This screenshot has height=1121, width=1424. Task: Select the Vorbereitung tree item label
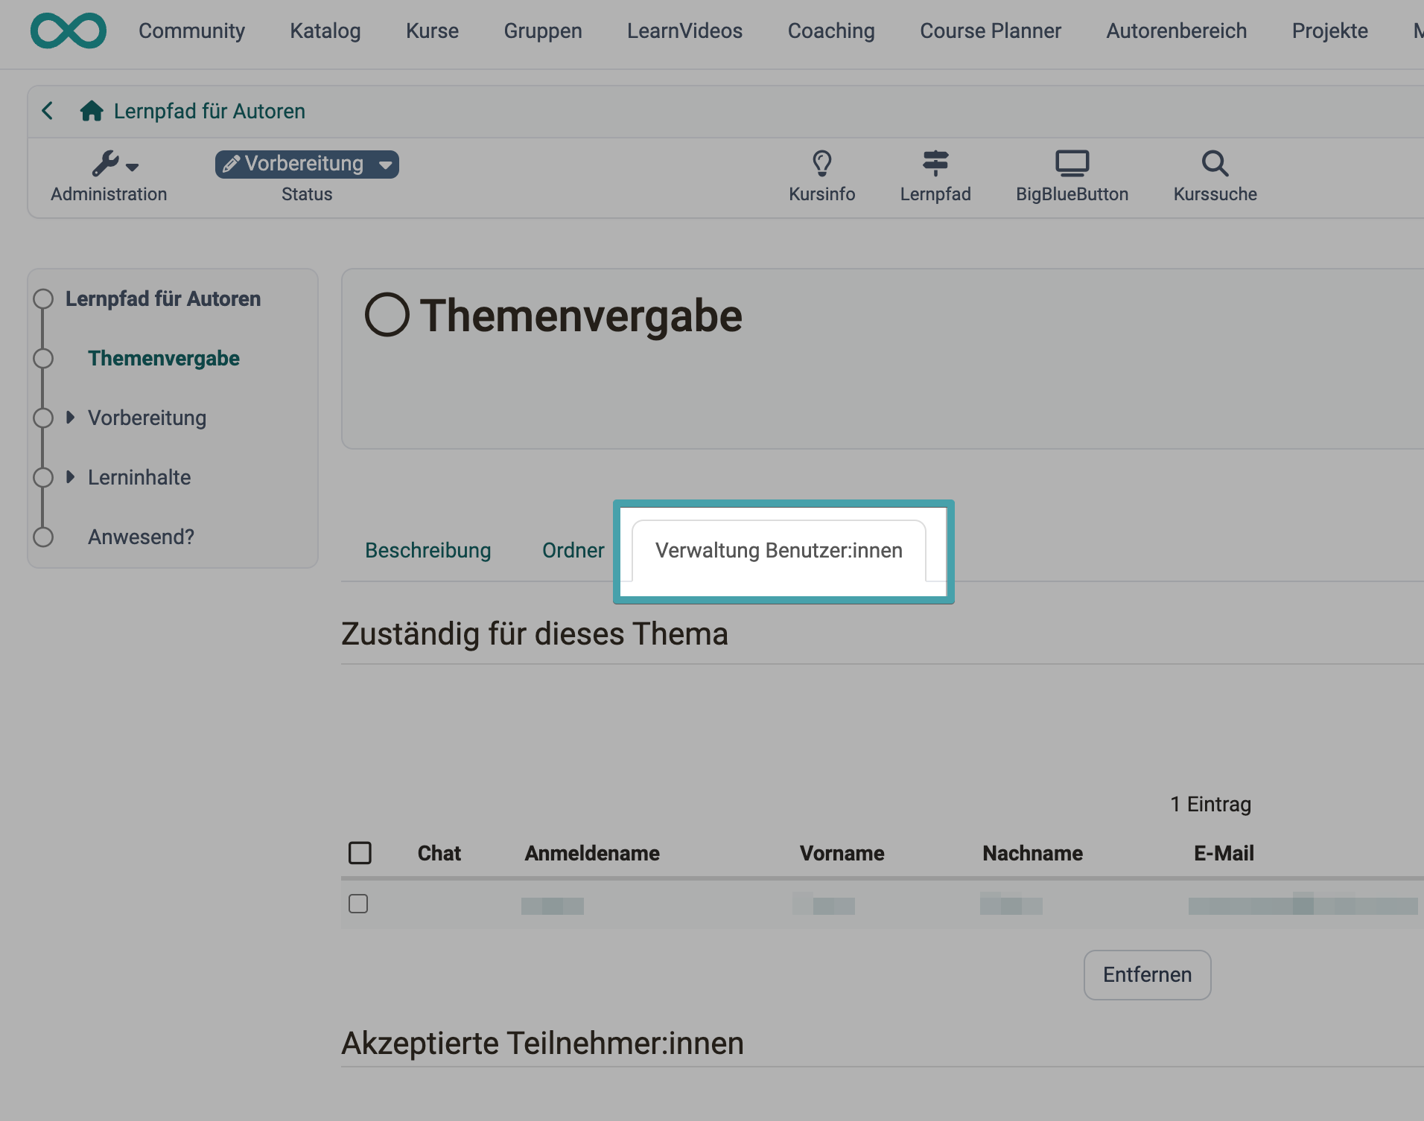coord(147,418)
